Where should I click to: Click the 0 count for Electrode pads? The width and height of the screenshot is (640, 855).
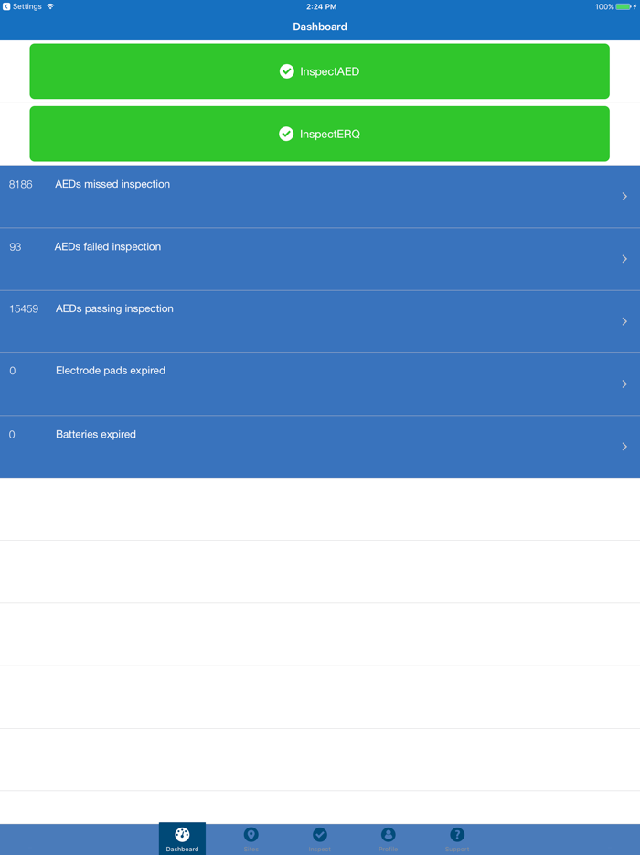coord(13,372)
